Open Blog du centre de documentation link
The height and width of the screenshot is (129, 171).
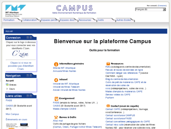point(122,79)
